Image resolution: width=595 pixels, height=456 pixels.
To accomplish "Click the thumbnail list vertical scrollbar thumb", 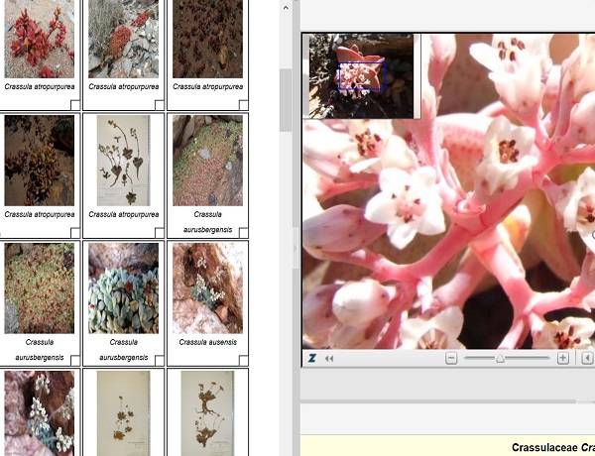I will point(286,100).
